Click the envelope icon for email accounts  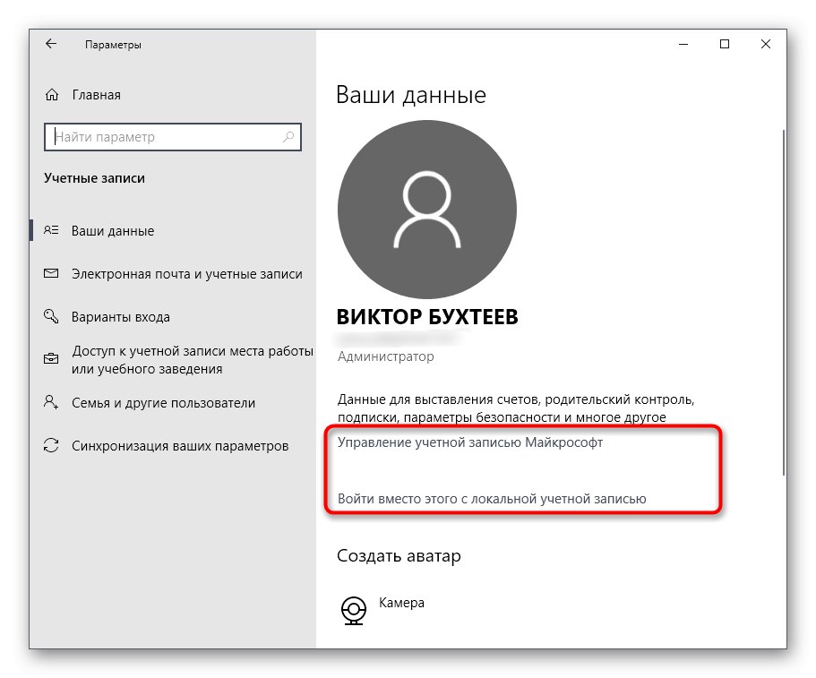coord(51,273)
